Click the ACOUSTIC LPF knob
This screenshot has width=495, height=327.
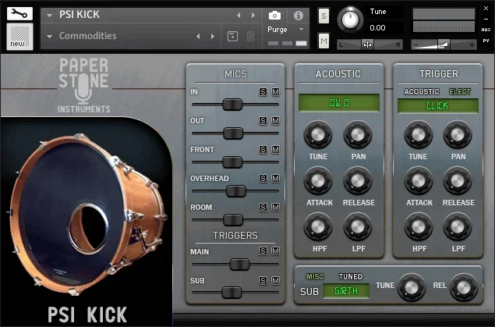(x=358, y=227)
